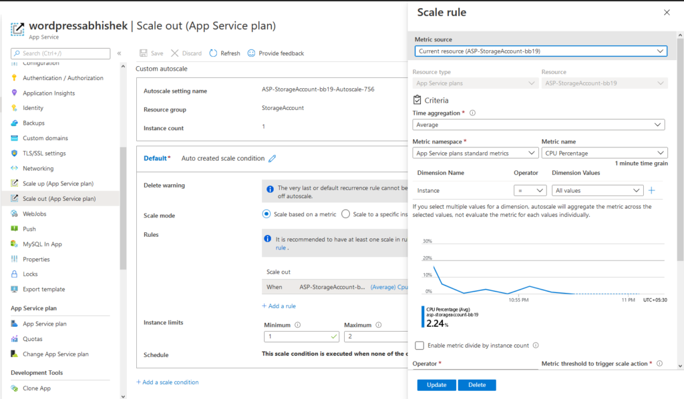The height and width of the screenshot is (399, 684).
Task: Click the Quotas chart icon
Action: pos(15,338)
